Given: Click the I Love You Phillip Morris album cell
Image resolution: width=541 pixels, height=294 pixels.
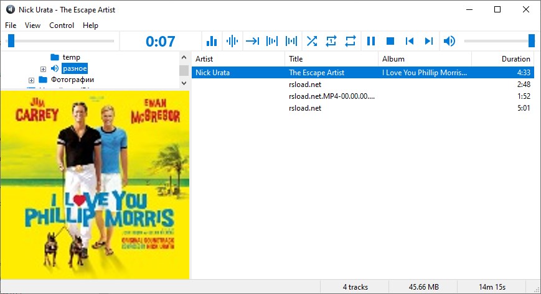Looking at the screenshot, I should tap(425, 72).
